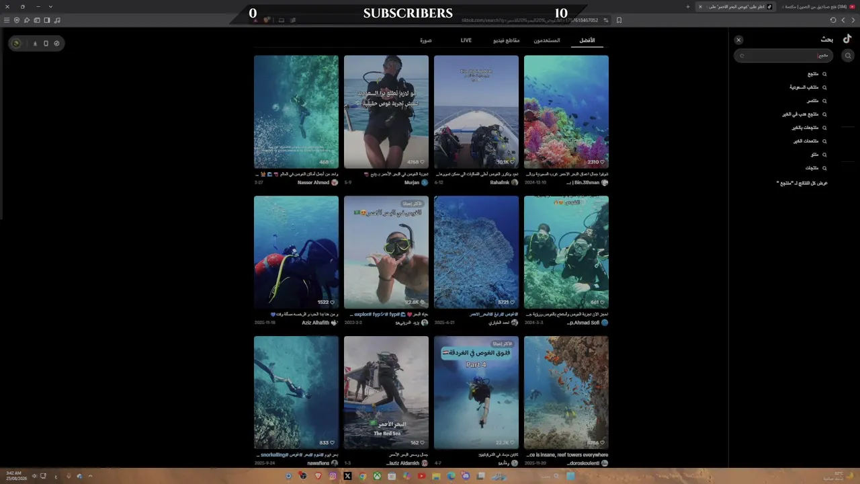The width and height of the screenshot is (860, 484).
Task: Open the "Part 4" diving video
Action: (476, 393)
